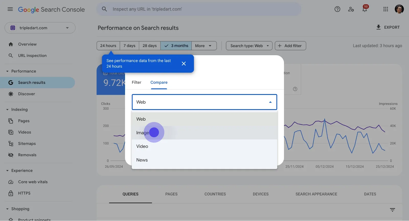Click the plus icon in Add filter

[x=280, y=46]
